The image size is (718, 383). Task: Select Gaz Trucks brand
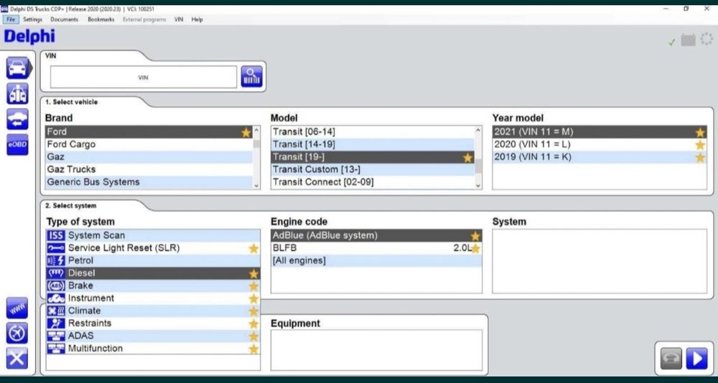pos(149,169)
